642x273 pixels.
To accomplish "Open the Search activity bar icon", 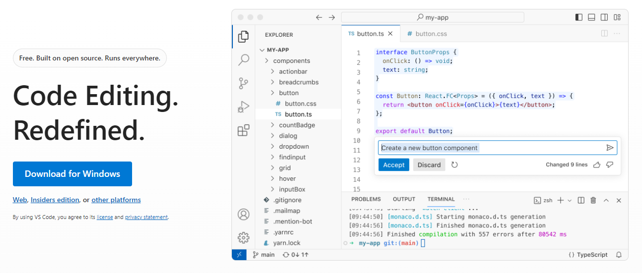I will click(243, 60).
